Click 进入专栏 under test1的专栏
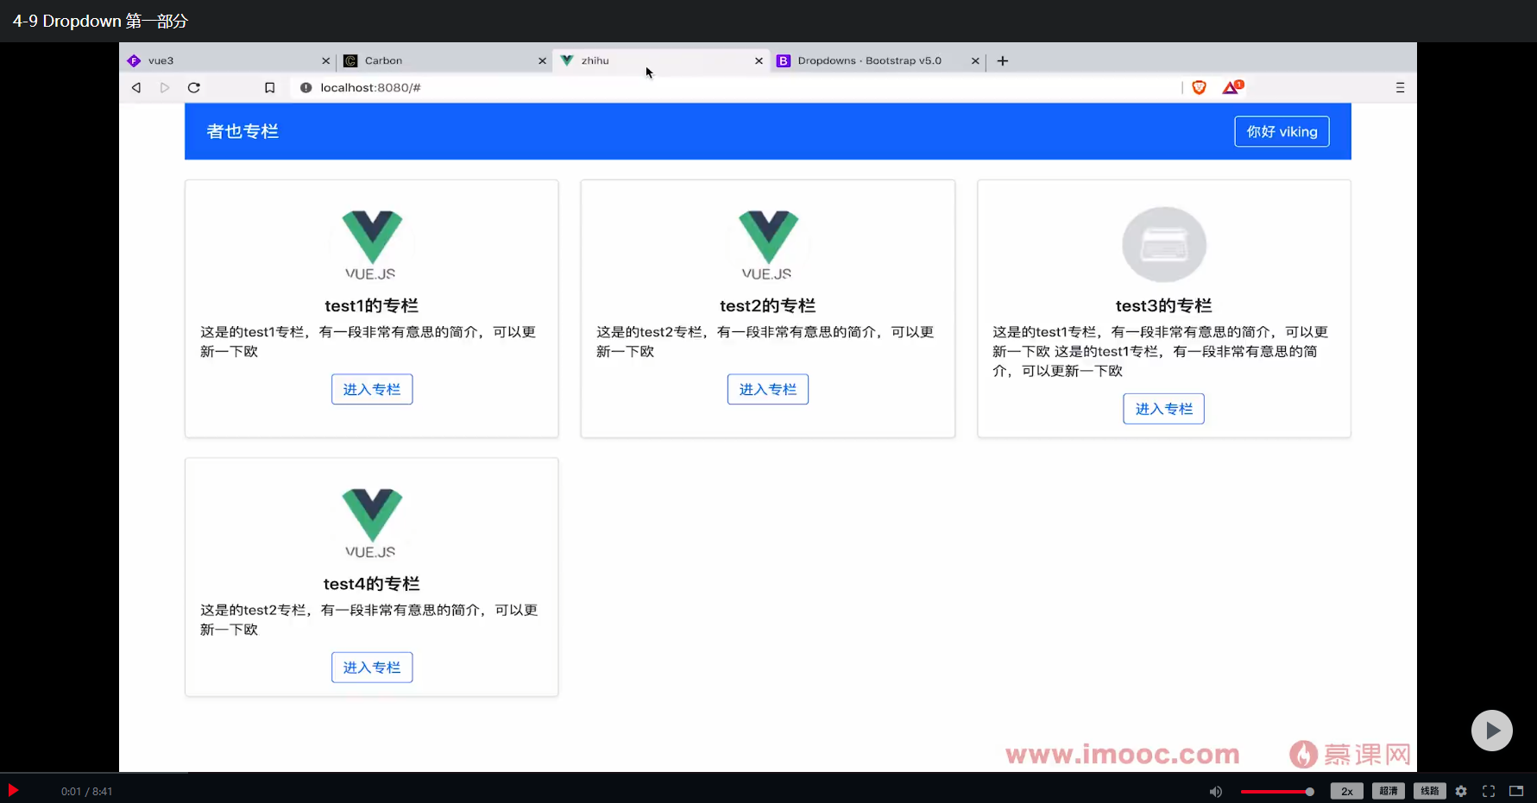This screenshot has width=1537, height=803. coord(371,389)
